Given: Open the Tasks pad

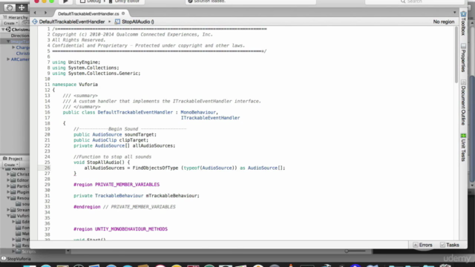Looking at the screenshot, I should (x=450, y=245).
